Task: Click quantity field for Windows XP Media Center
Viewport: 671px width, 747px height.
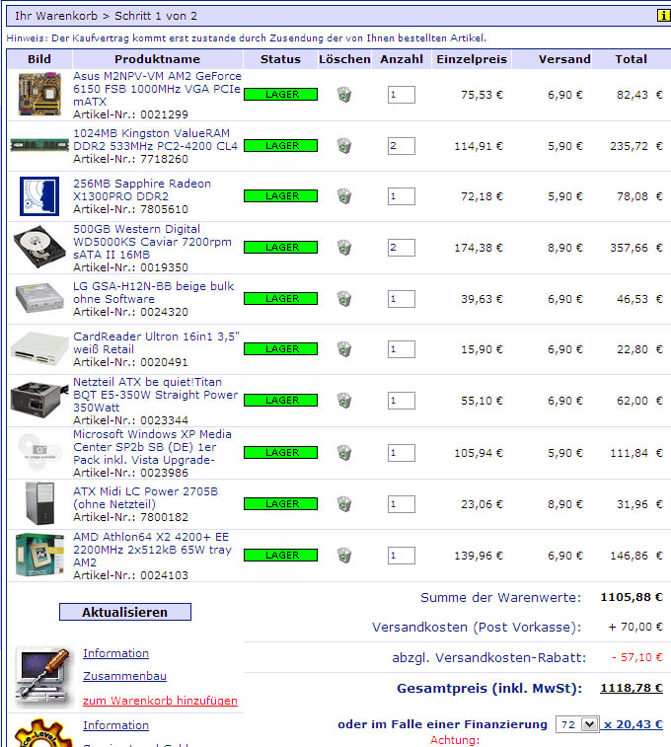Action: pyautogui.click(x=402, y=453)
